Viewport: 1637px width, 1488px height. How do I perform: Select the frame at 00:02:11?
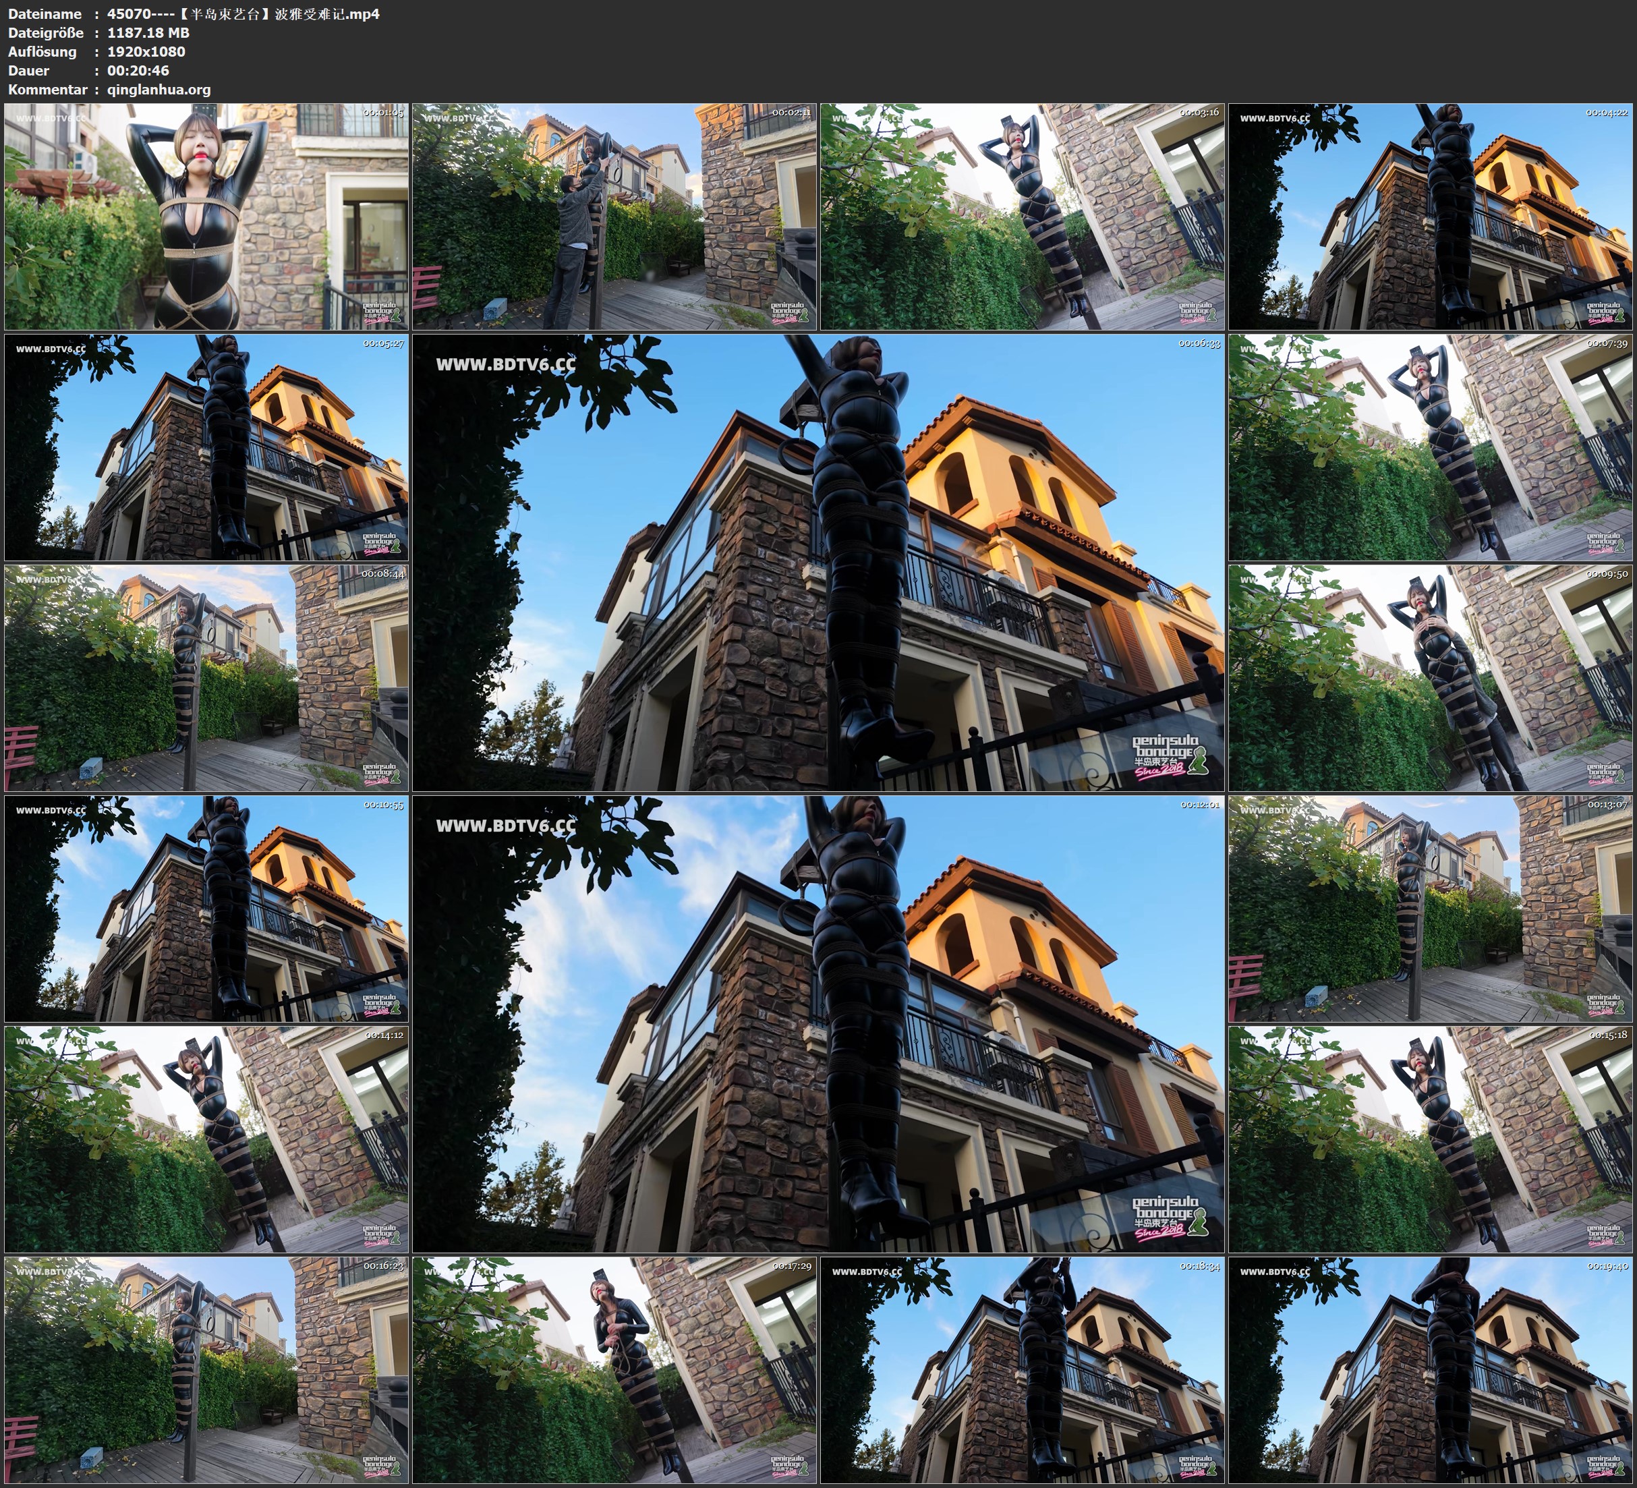click(x=614, y=216)
